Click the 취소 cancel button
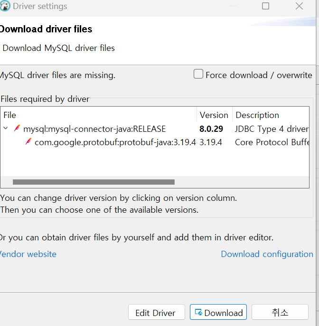The height and width of the screenshot is (326, 319). pyautogui.click(x=280, y=312)
